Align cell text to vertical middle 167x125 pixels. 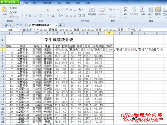(x=71, y=10)
